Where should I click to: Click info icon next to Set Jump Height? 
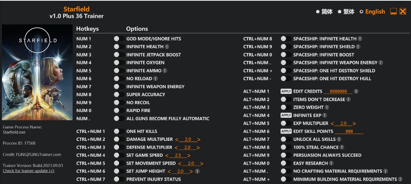pos(197,171)
